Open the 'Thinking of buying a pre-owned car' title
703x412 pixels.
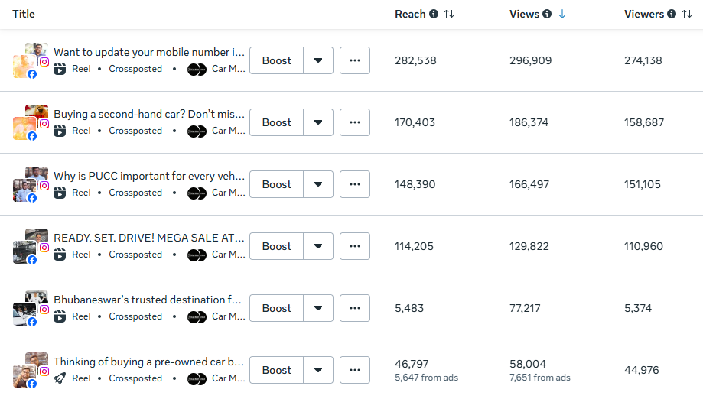(x=149, y=362)
